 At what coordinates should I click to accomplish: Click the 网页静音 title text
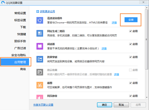point(52,96)
